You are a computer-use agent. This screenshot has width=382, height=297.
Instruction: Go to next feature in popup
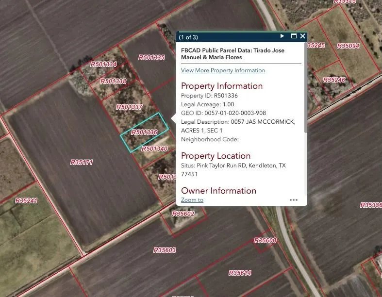pyautogui.click(x=282, y=36)
